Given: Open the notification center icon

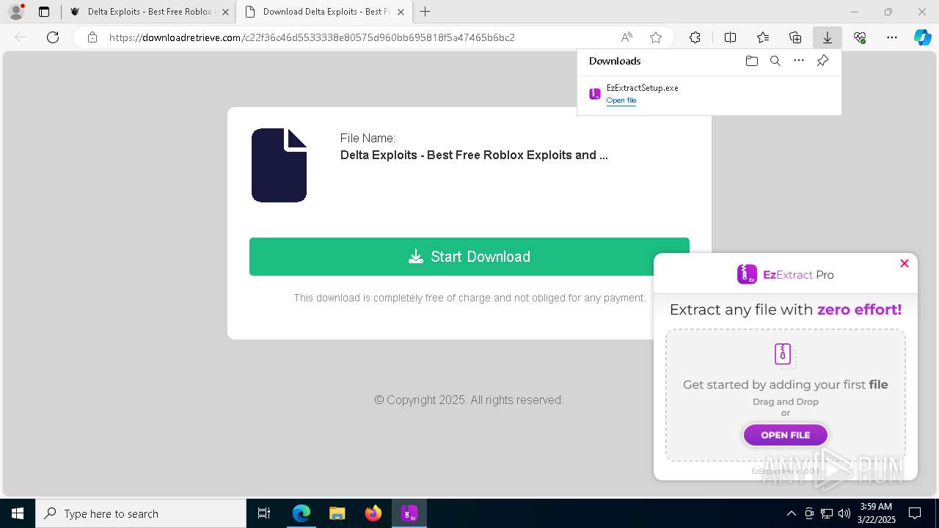Looking at the screenshot, I should click(x=916, y=513).
